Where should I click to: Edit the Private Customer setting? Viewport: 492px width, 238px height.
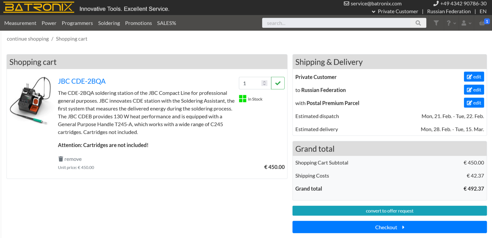[474, 77]
